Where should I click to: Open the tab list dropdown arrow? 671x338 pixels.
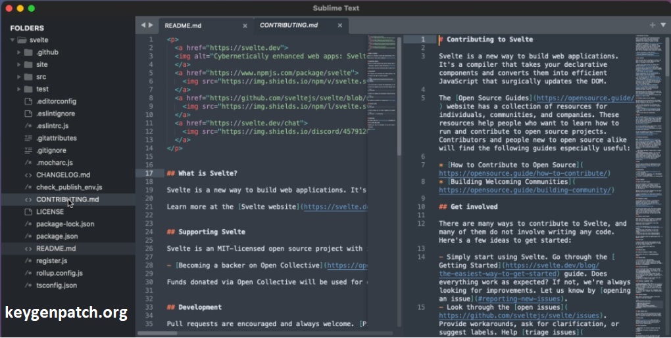coord(663,25)
